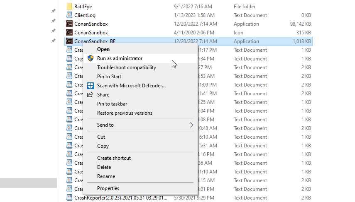Choose Pin to taskbar

click(x=112, y=104)
